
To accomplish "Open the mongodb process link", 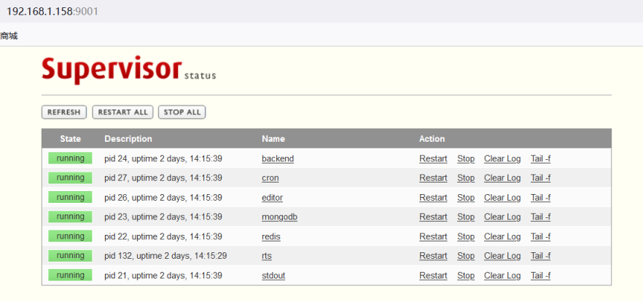I will pos(279,217).
